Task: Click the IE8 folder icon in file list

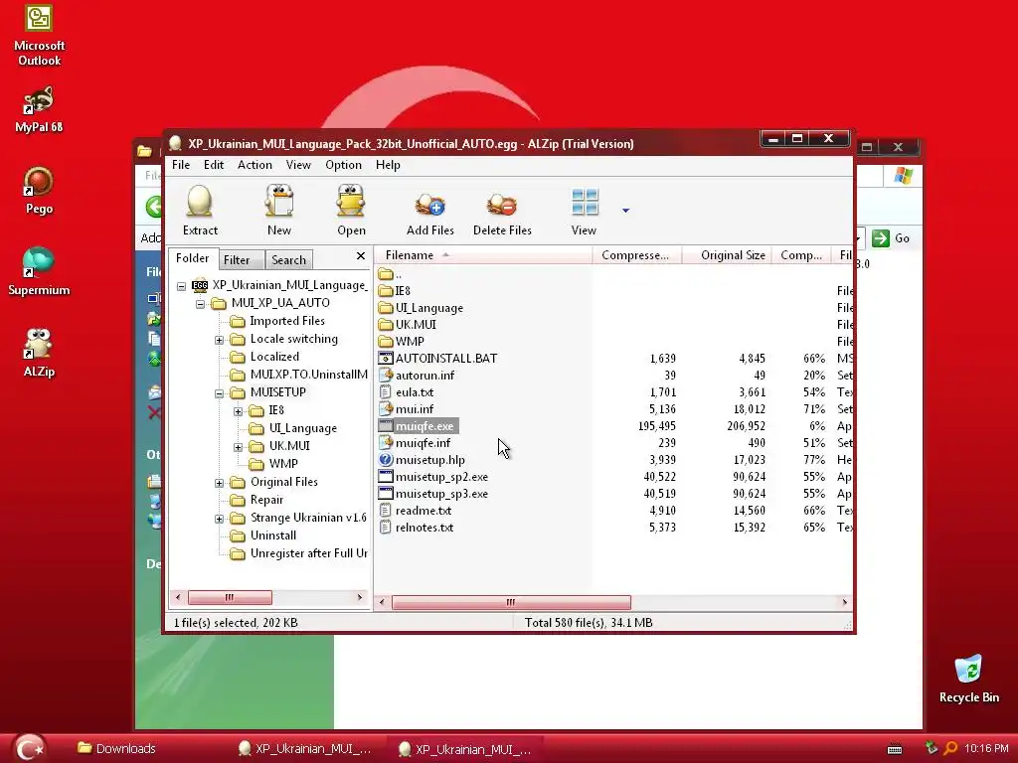Action: tap(386, 291)
